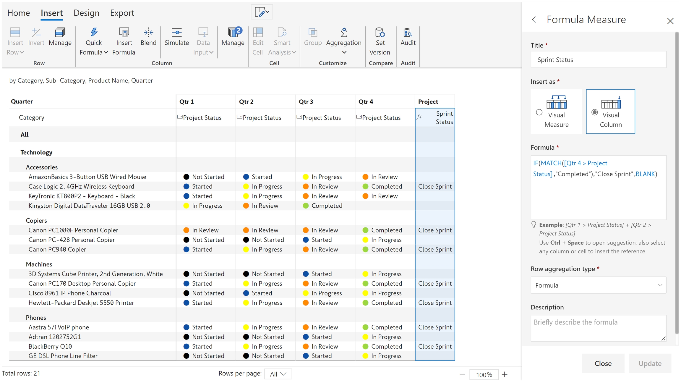Click the Manage rows icon

click(60, 33)
